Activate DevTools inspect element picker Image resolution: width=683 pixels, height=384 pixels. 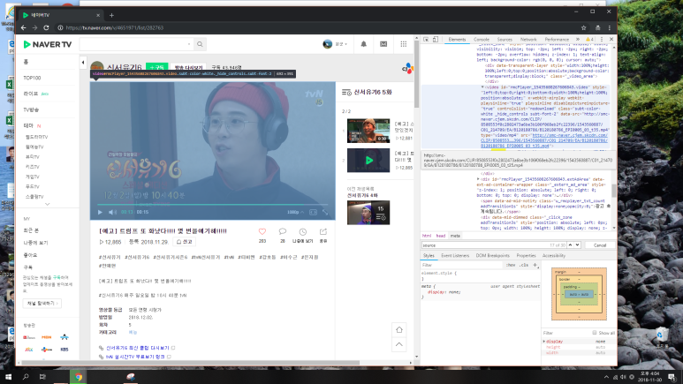point(426,39)
